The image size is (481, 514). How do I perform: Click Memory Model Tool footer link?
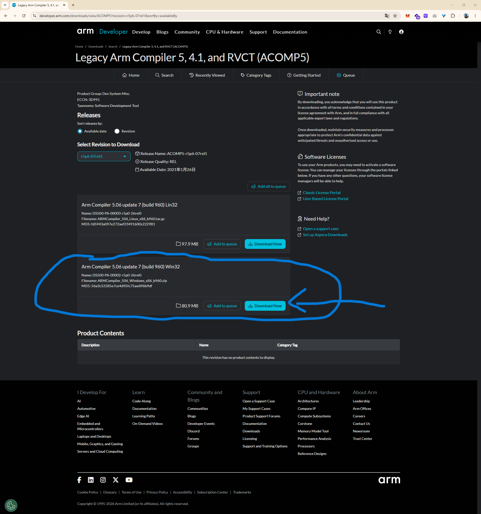[x=313, y=431]
